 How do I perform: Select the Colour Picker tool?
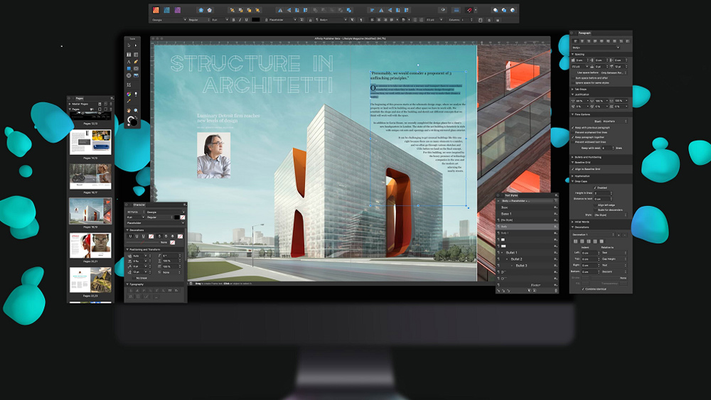click(129, 101)
